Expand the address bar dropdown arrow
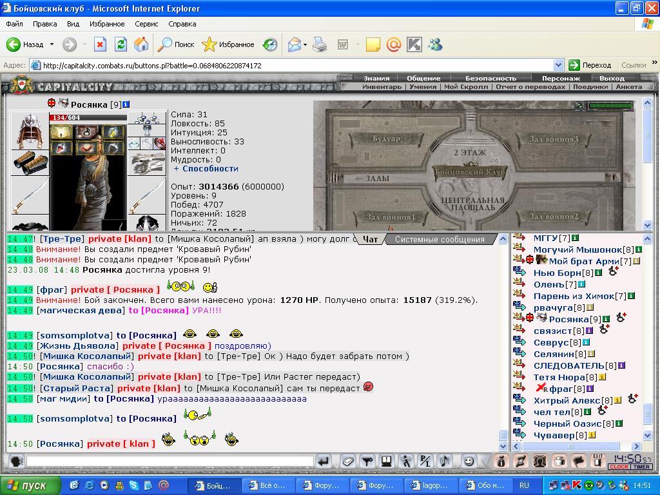 [558, 65]
